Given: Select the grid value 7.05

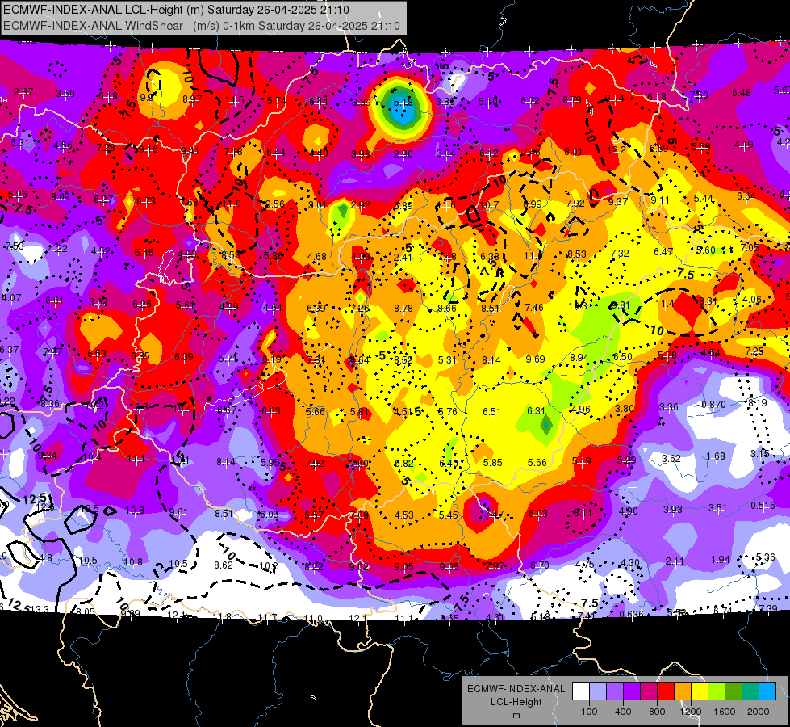Looking at the screenshot, I should (x=750, y=247).
